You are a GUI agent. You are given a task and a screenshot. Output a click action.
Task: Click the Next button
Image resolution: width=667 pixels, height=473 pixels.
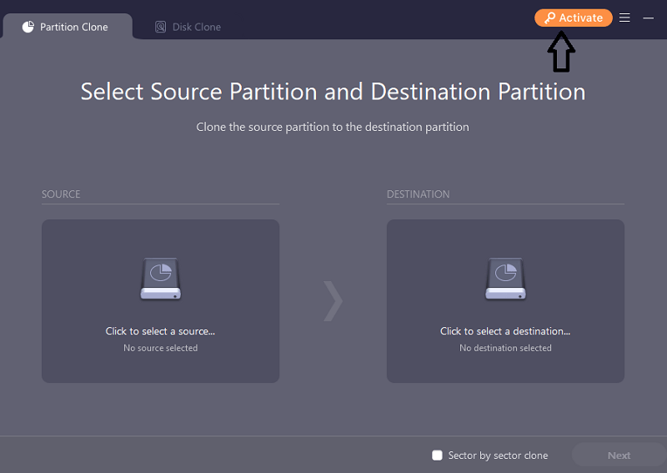[x=619, y=455]
